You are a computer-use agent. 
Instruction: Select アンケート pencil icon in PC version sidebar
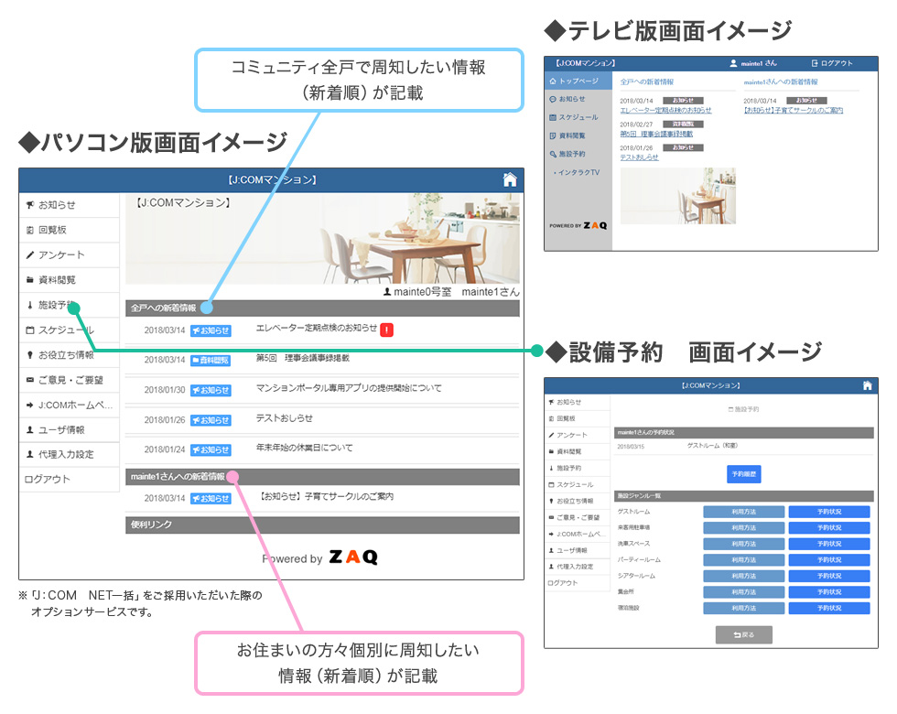(30, 254)
